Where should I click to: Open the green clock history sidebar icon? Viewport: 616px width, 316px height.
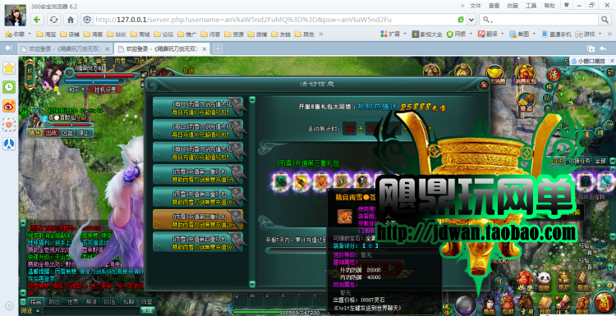tap(9, 87)
